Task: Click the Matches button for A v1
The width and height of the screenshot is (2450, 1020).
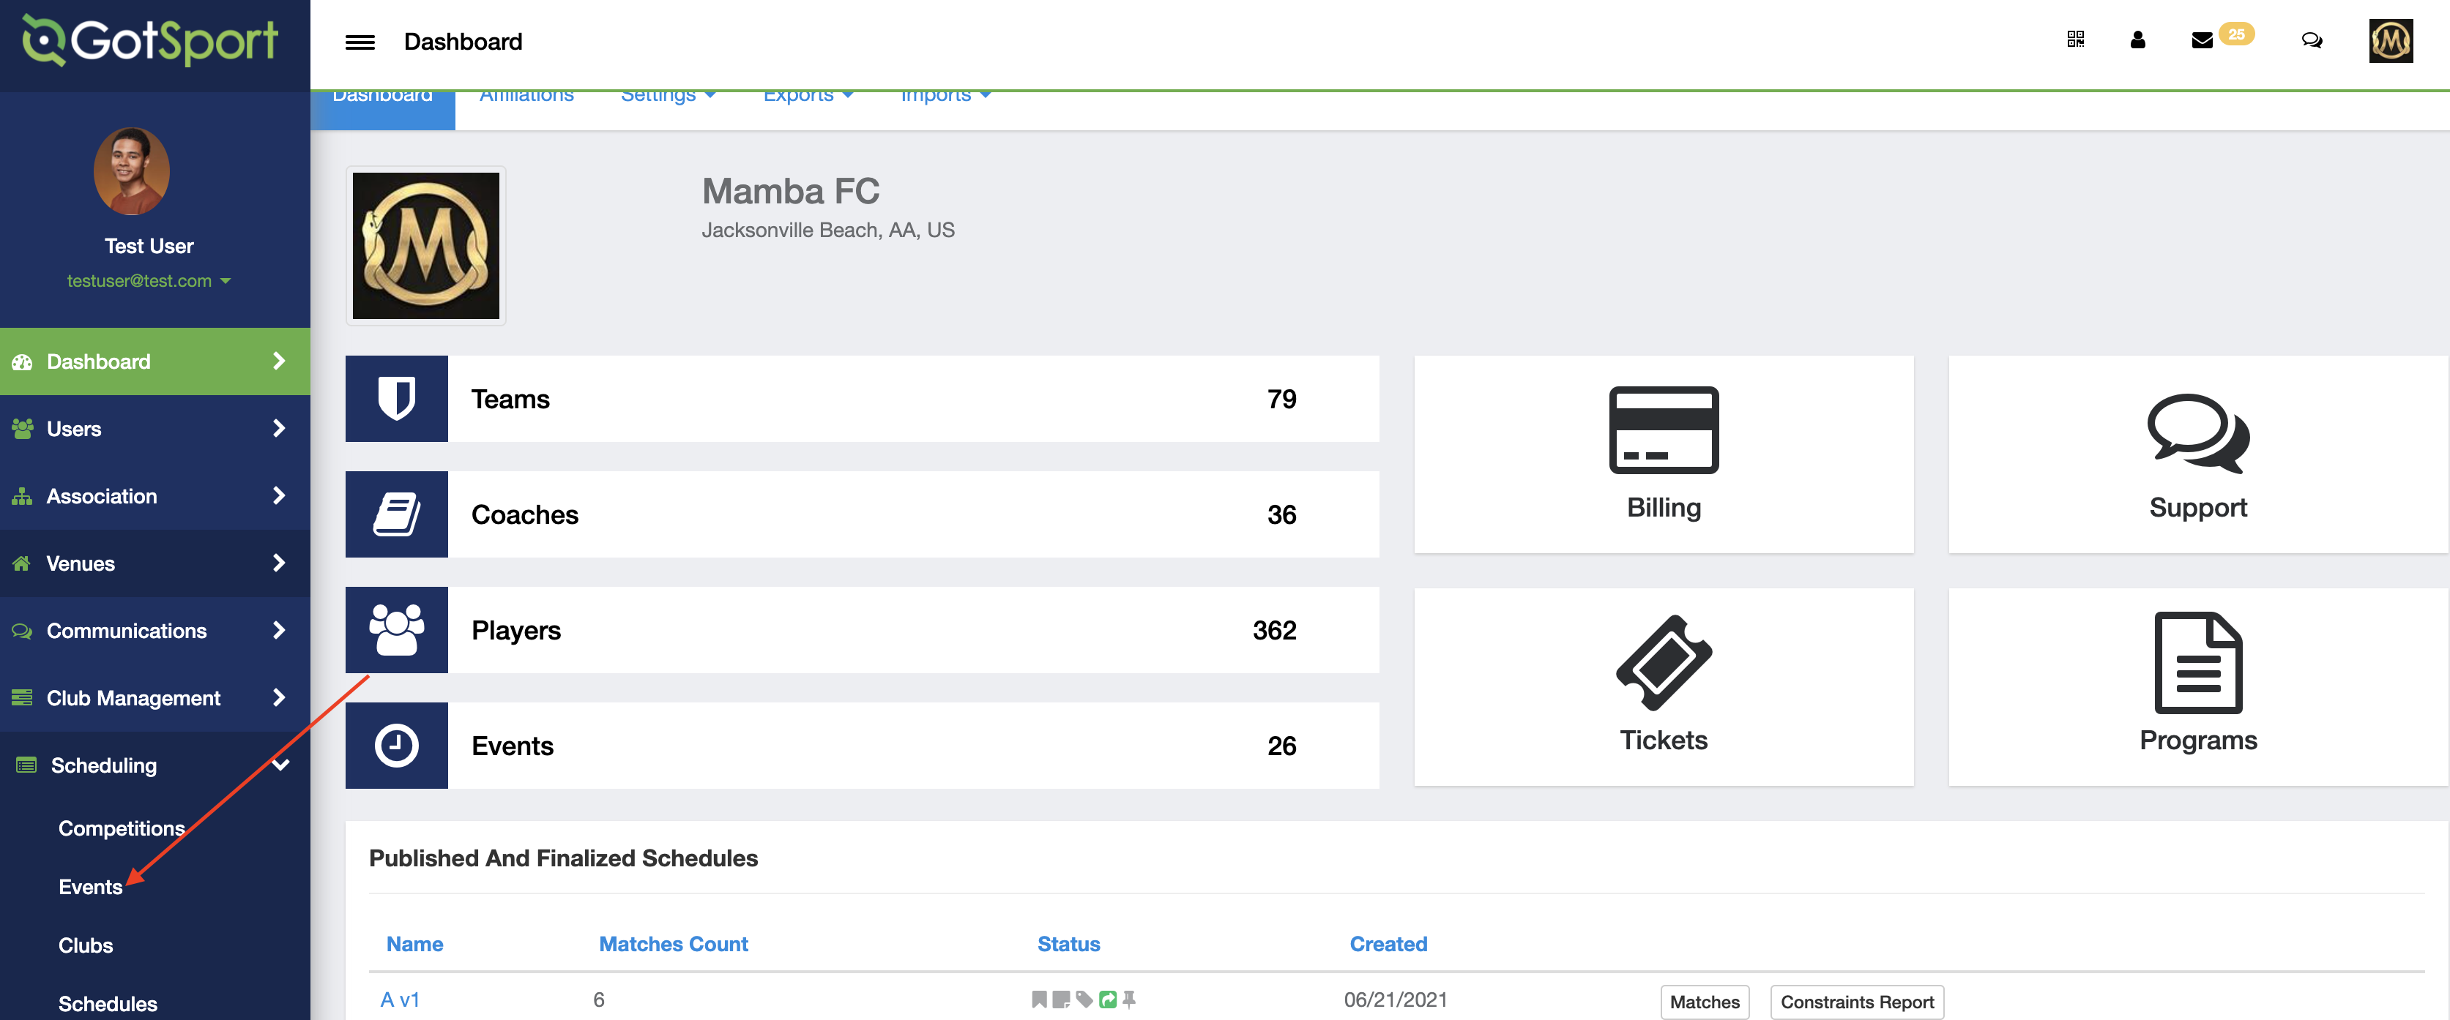Action: click(1705, 1002)
